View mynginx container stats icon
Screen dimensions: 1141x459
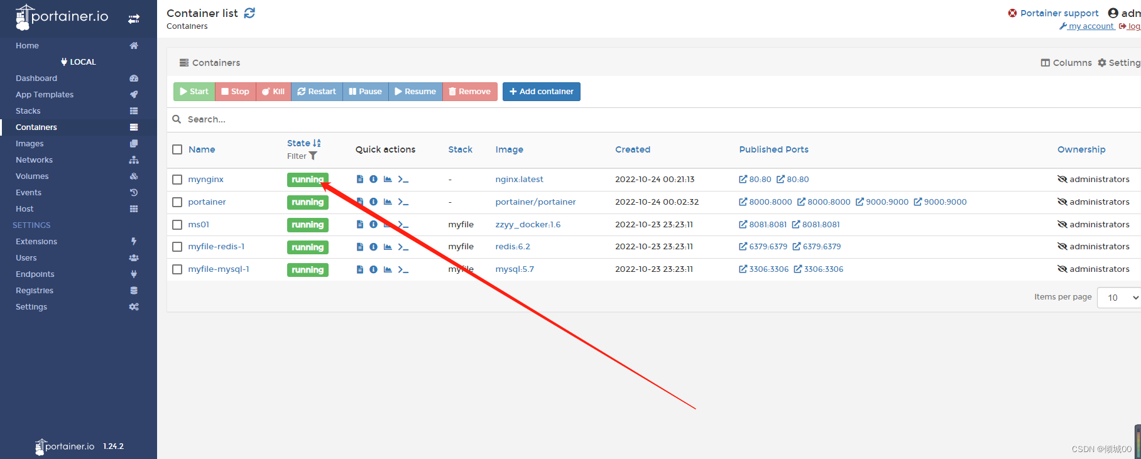point(388,180)
